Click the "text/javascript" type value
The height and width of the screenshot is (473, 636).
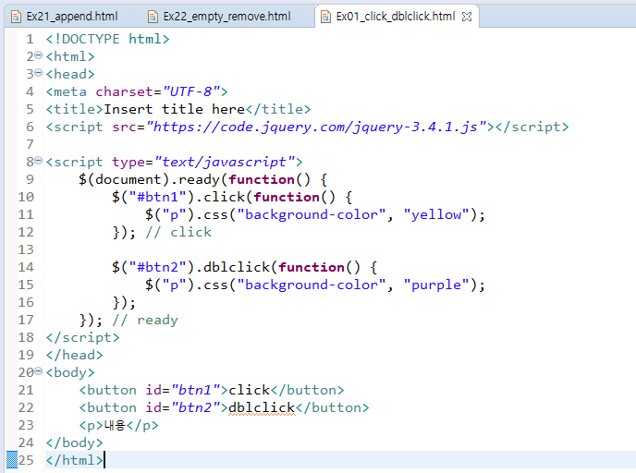coord(225,162)
